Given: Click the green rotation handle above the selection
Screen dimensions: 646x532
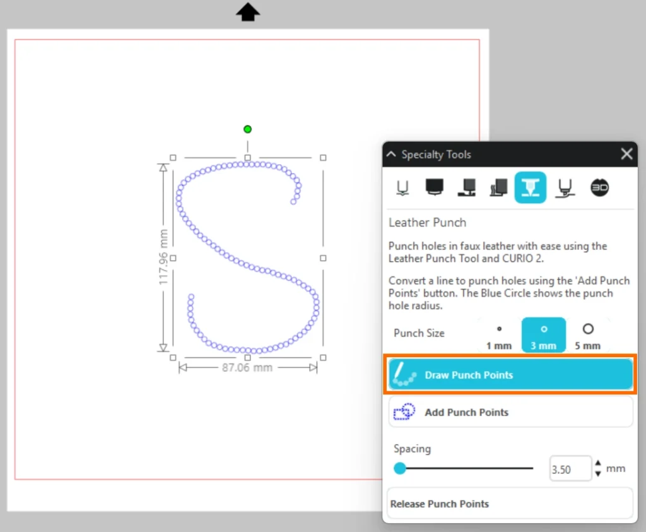Looking at the screenshot, I should (x=247, y=129).
